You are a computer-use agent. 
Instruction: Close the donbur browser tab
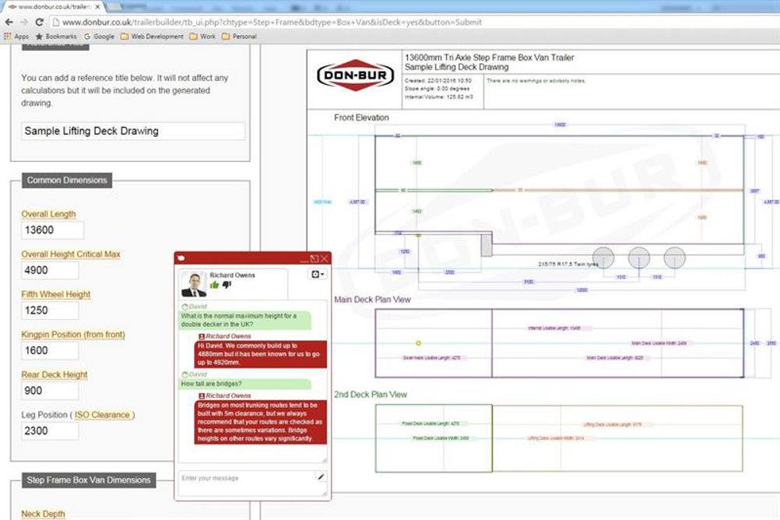tap(98, 7)
